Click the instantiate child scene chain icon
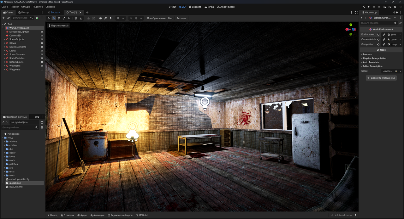 (x=9, y=18)
